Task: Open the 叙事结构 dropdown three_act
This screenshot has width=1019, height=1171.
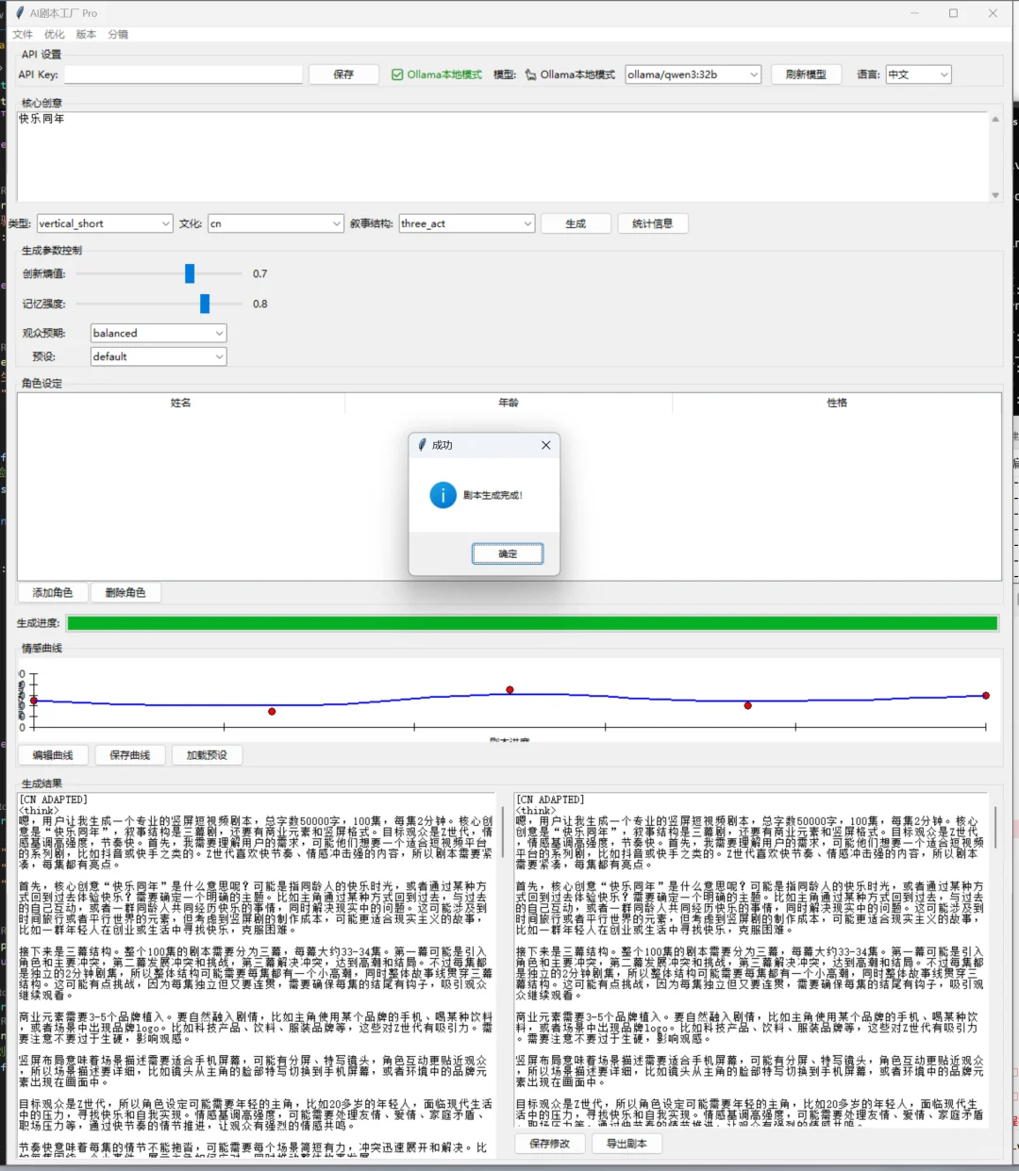Action: pos(467,223)
